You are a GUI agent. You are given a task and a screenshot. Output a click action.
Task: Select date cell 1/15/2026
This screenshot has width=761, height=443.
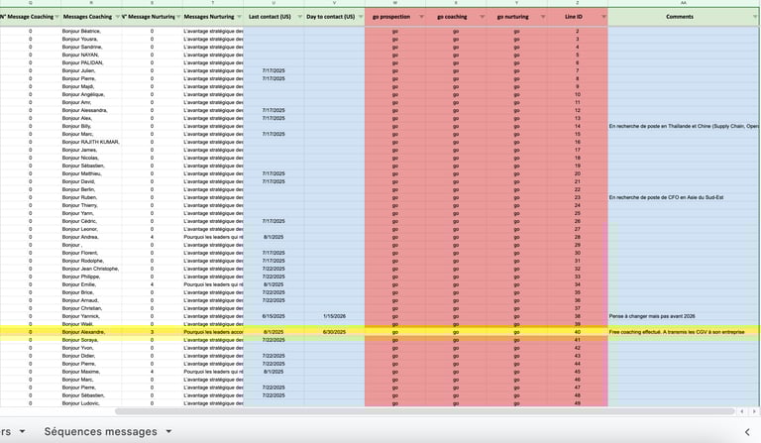[x=334, y=316]
